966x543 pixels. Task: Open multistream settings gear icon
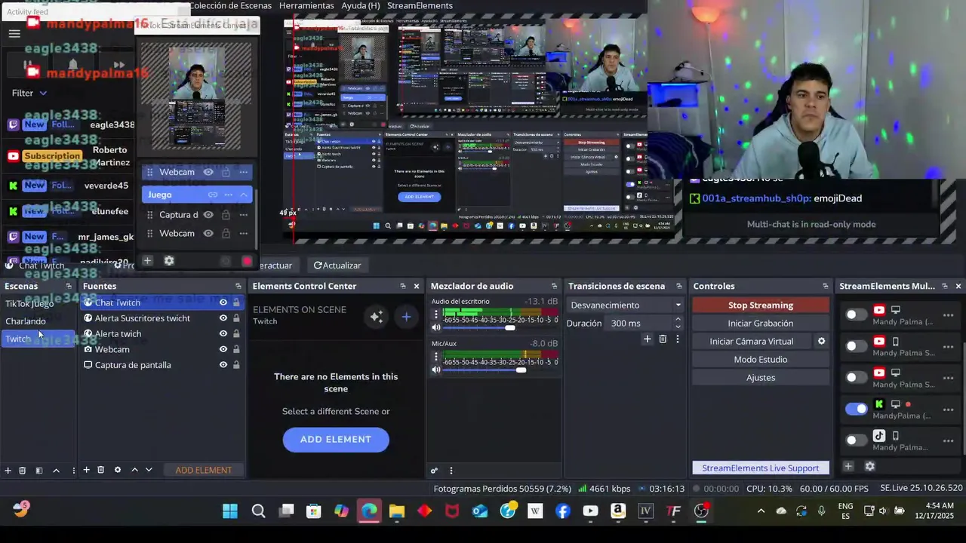pyautogui.click(x=869, y=467)
